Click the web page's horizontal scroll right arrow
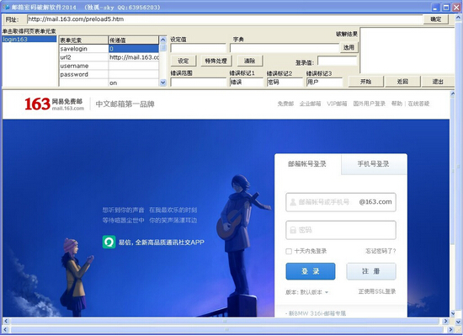 tap(446, 321)
